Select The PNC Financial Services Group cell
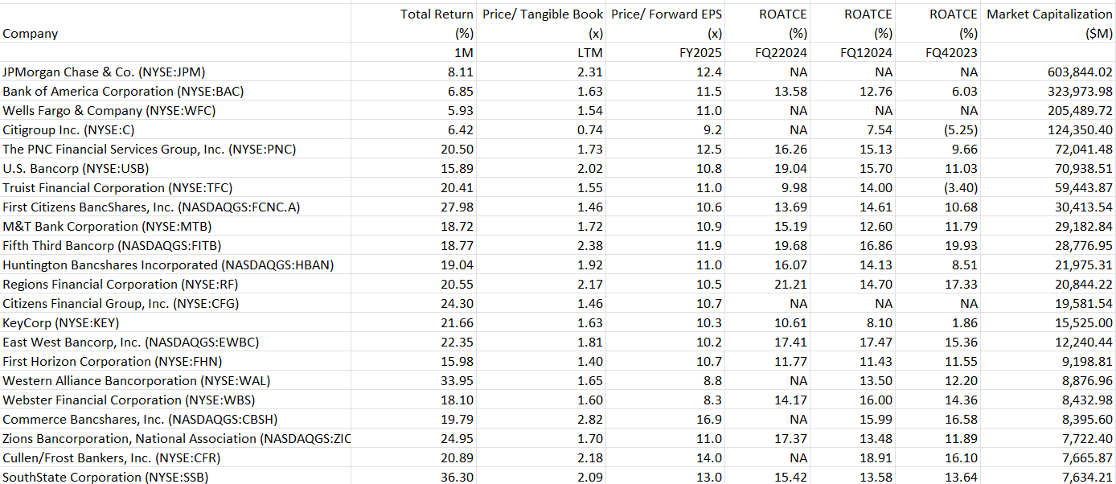 [175, 149]
